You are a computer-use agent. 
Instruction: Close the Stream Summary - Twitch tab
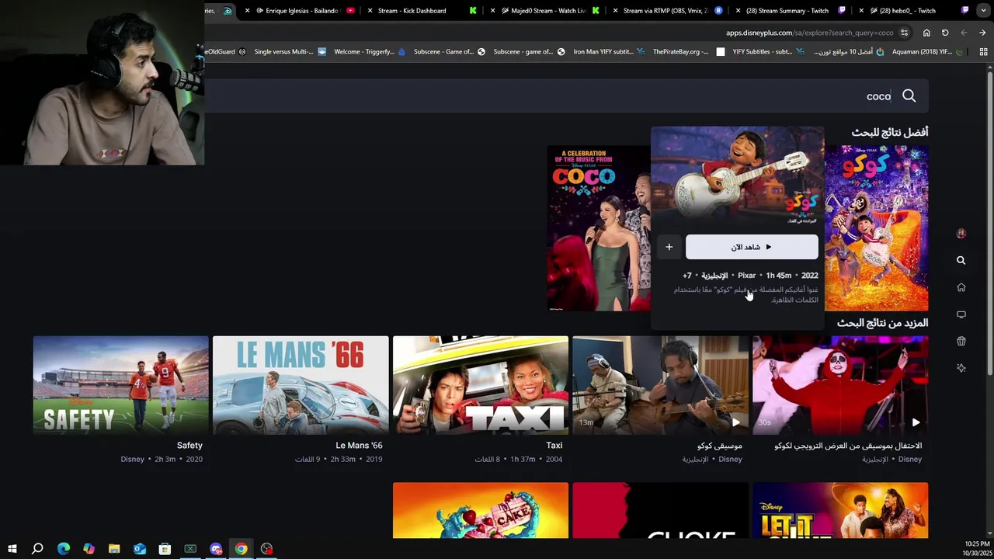coord(738,11)
